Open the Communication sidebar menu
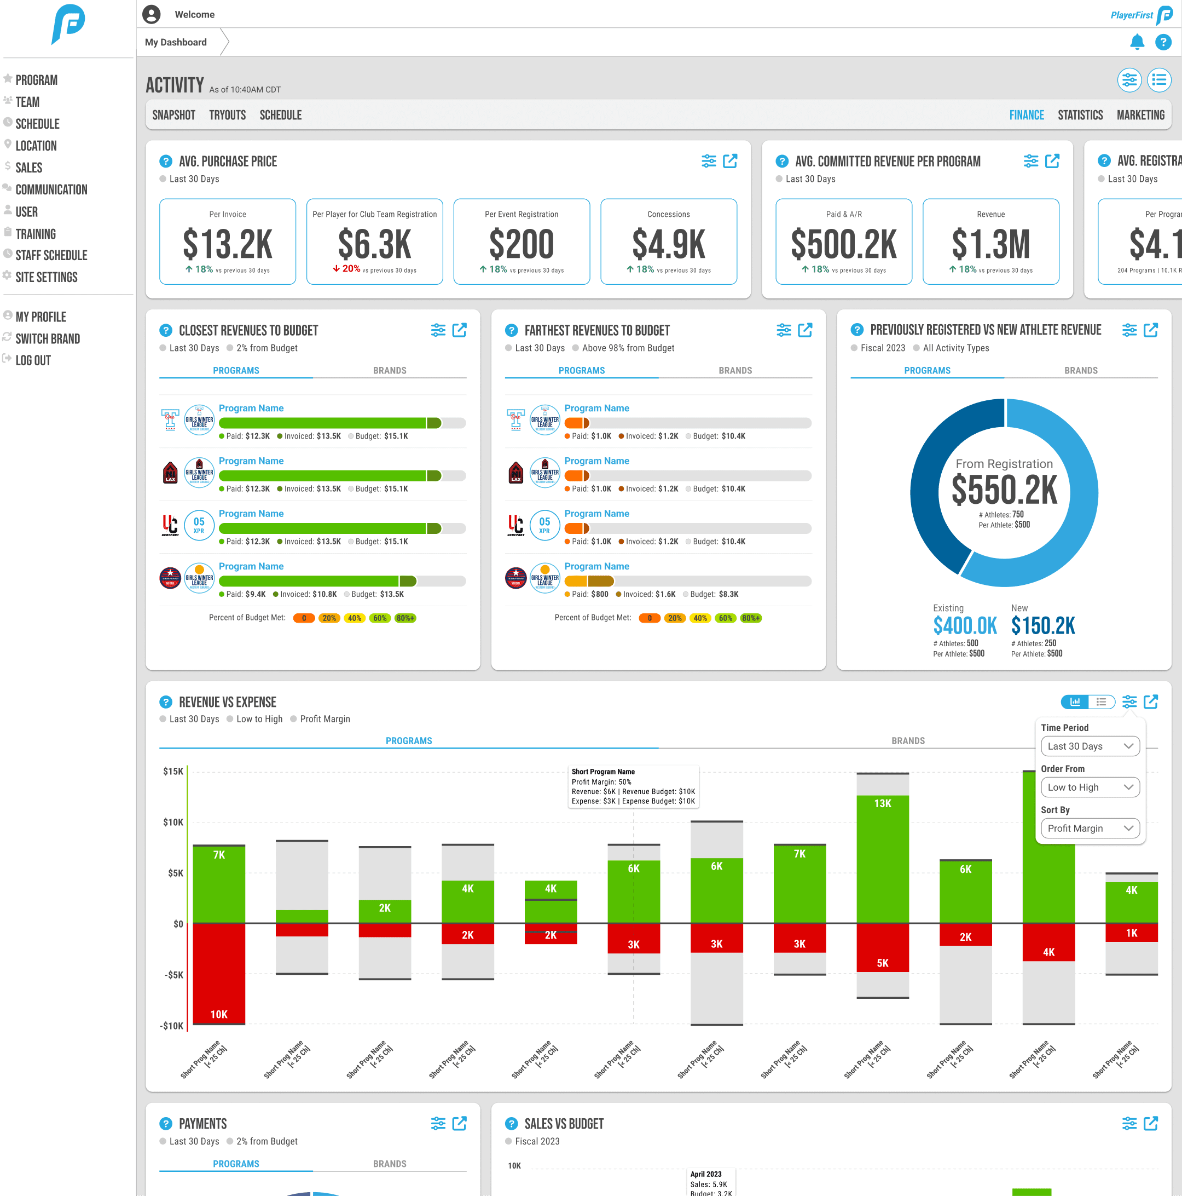Image resolution: width=1182 pixels, height=1196 pixels. 51,189
